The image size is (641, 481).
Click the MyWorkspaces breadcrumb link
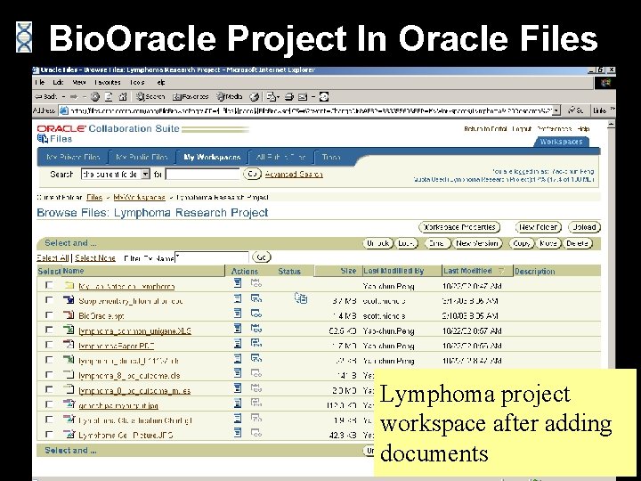(140, 197)
